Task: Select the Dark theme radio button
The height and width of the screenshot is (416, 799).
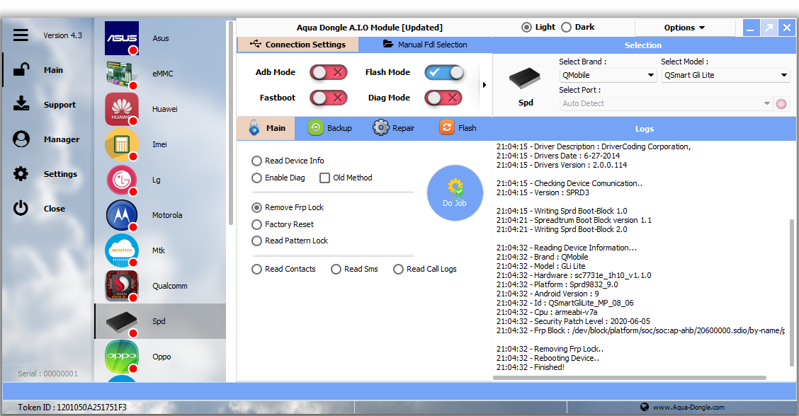Action: (x=566, y=27)
